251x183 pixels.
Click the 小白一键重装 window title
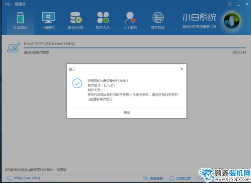click(x=15, y=4)
